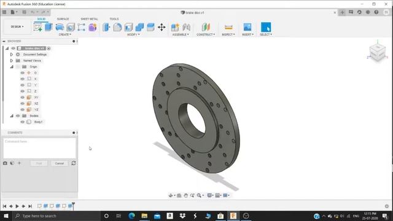Open the Design workspace dropdown
393x221 pixels.
pyautogui.click(x=17, y=26)
